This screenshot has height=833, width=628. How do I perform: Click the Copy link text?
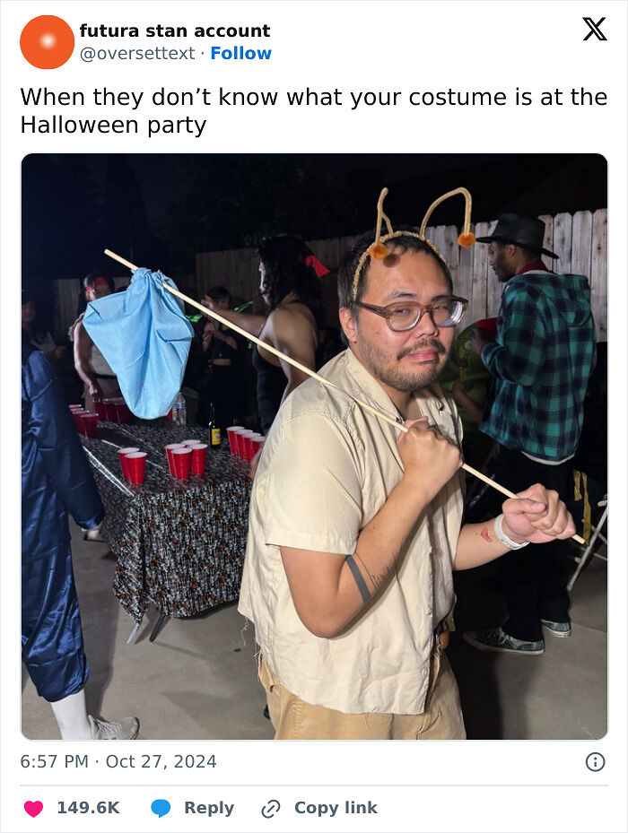(336, 808)
